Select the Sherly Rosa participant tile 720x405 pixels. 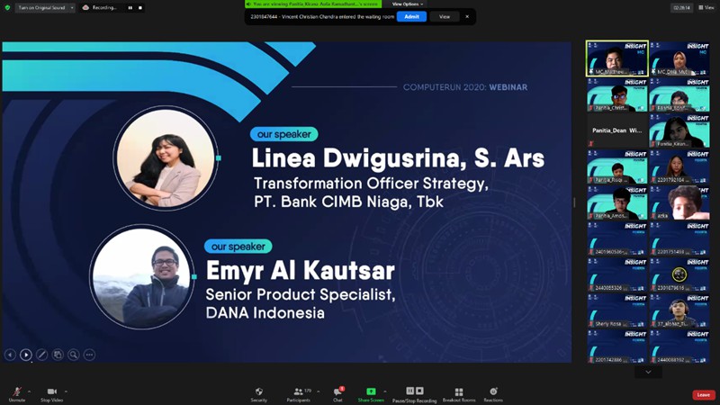[617, 310]
